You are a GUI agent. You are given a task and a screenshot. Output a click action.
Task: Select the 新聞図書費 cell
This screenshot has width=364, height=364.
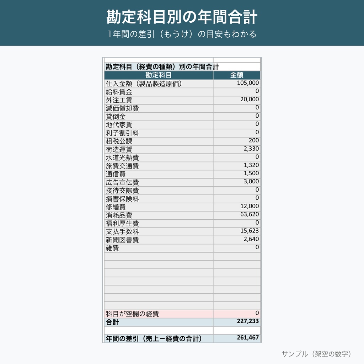point(159,240)
